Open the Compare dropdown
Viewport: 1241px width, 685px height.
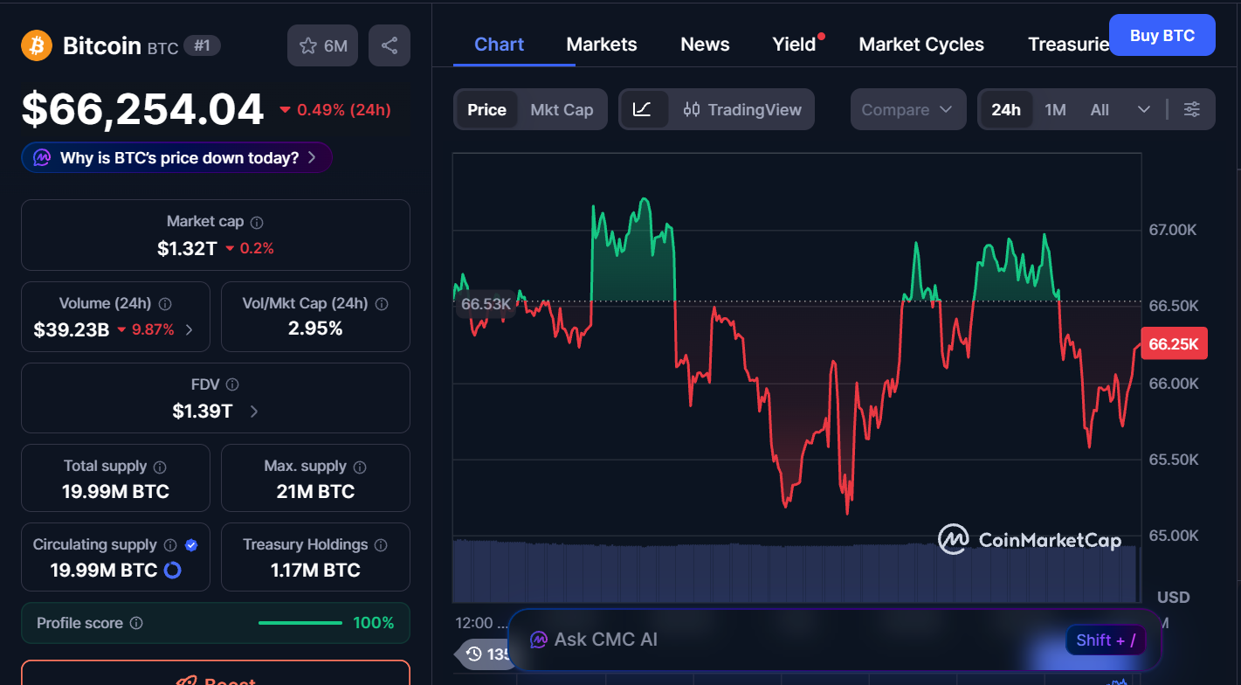point(907,109)
